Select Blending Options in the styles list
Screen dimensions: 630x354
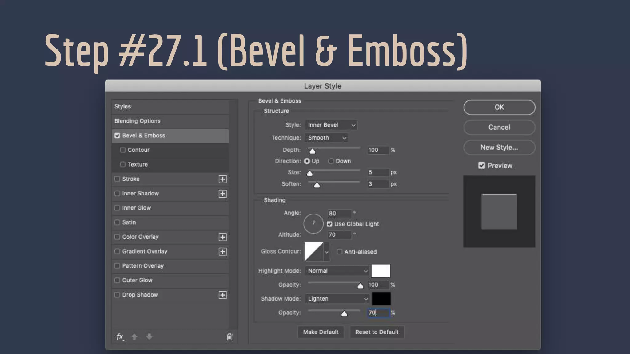(x=138, y=121)
